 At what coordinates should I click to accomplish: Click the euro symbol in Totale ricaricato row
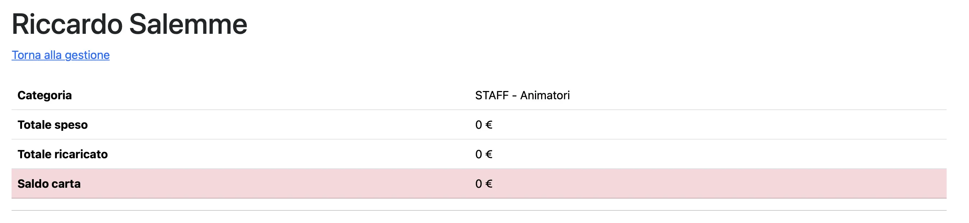[488, 154]
